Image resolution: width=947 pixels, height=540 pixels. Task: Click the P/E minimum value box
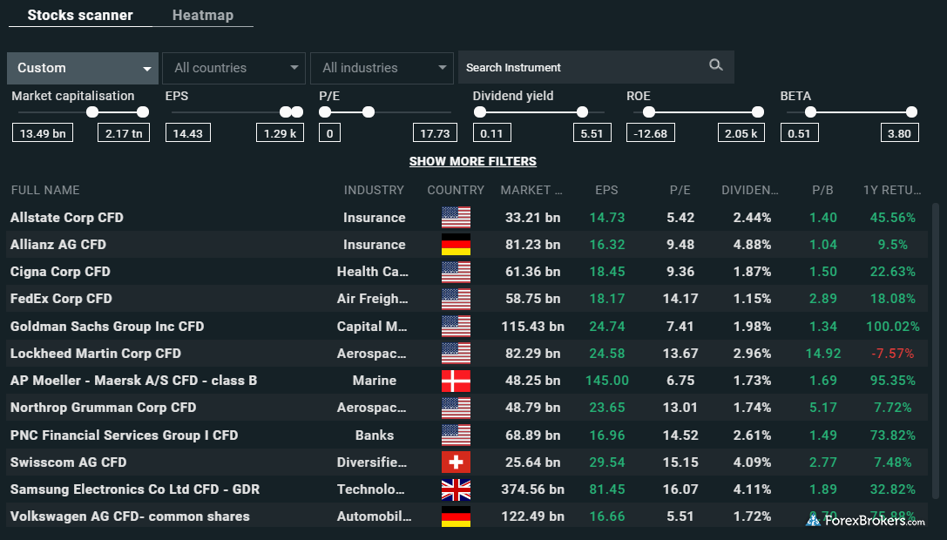329,133
